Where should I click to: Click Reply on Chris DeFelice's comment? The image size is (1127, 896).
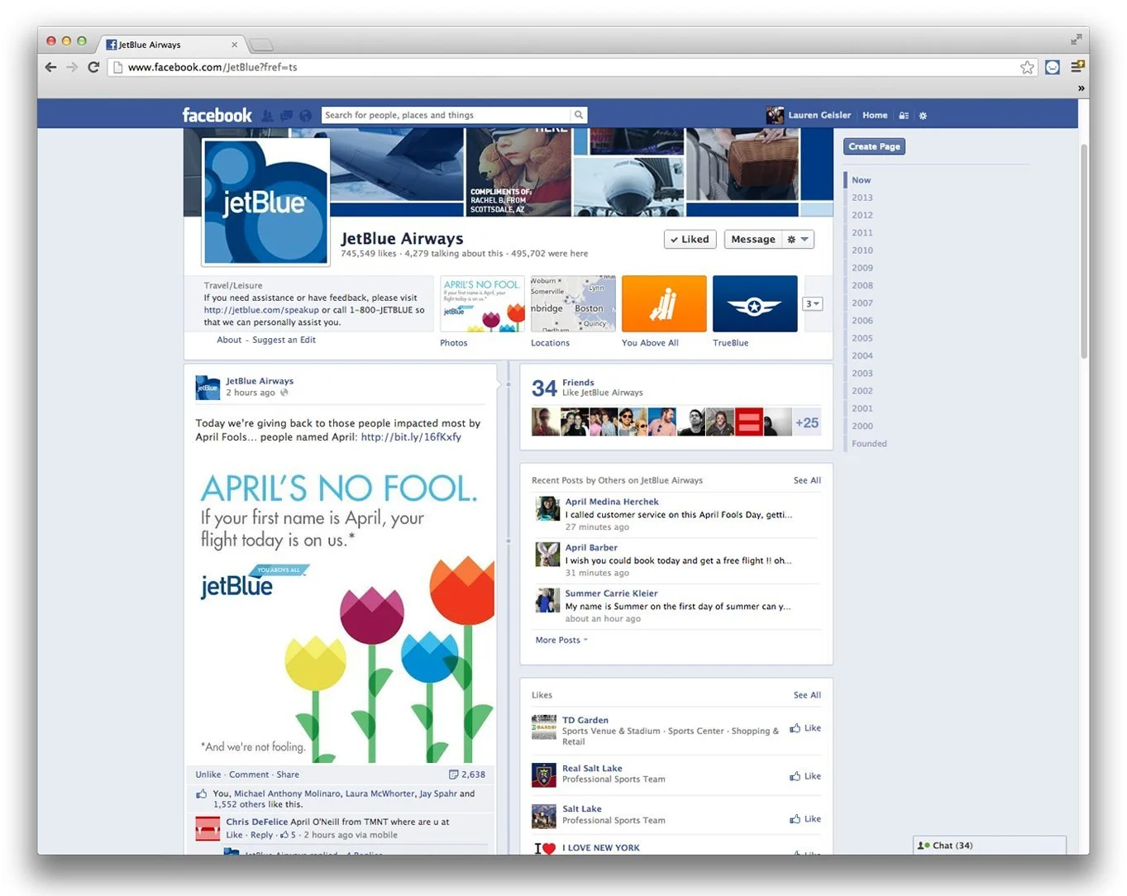click(x=261, y=835)
